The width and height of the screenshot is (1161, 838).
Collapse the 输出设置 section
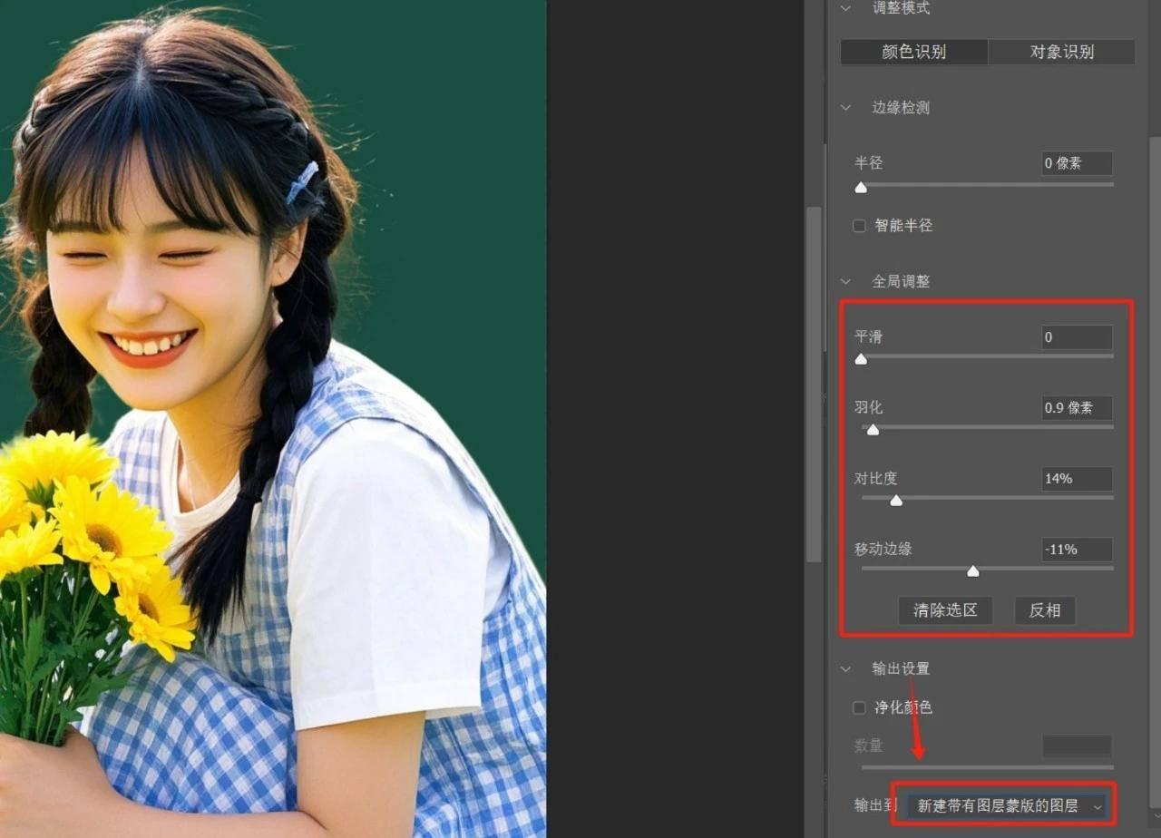(845, 668)
